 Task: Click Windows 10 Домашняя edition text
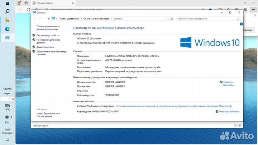(x=89, y=38)
